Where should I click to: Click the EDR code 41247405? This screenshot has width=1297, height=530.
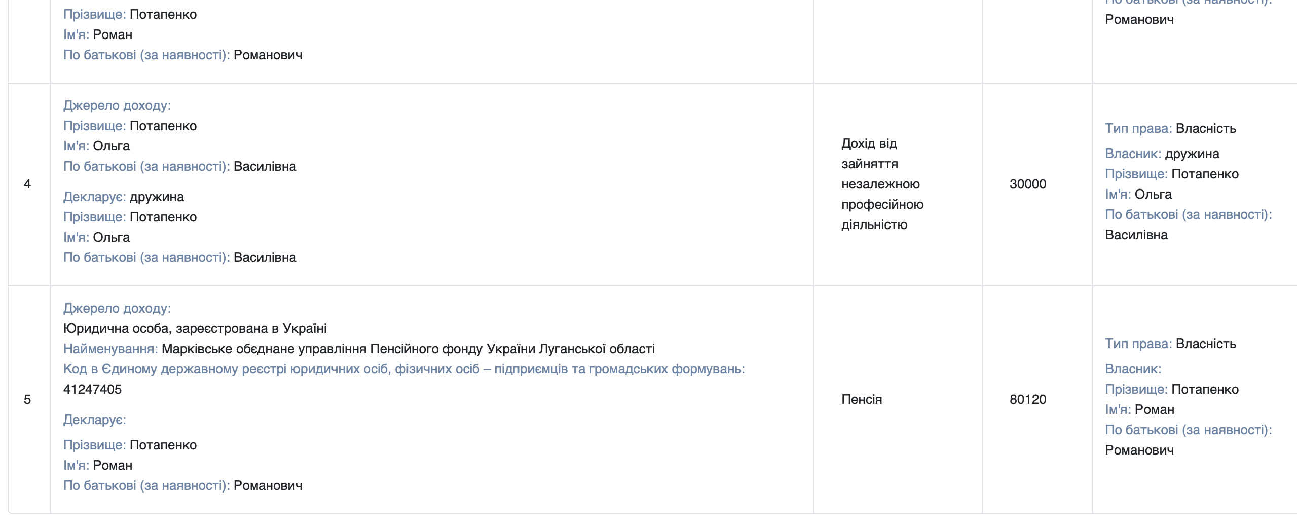(92, 389)
